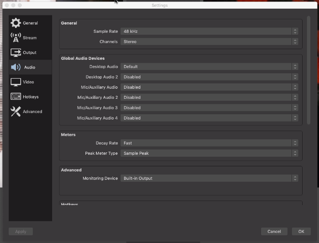Click the Output monitor arrow icon
Screen dimensions: 319x243
[x=15, y=53]
